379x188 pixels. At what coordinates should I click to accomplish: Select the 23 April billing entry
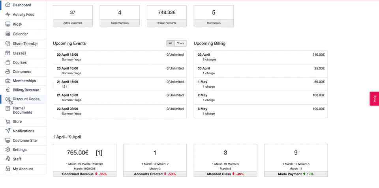tap(261, 58)
